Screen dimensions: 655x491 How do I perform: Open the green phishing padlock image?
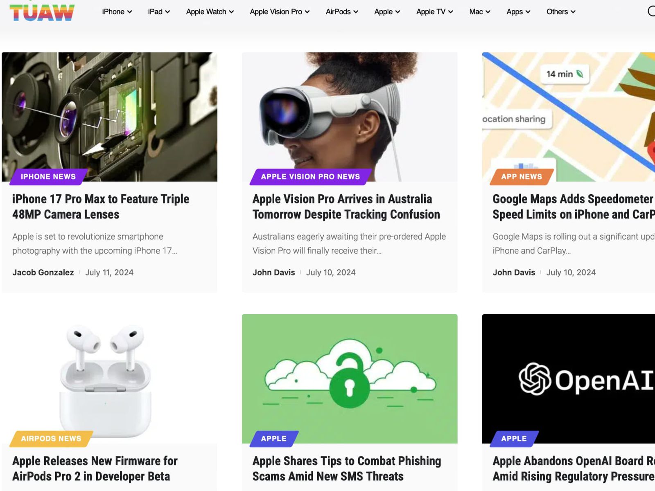click(x=349, y=376)
